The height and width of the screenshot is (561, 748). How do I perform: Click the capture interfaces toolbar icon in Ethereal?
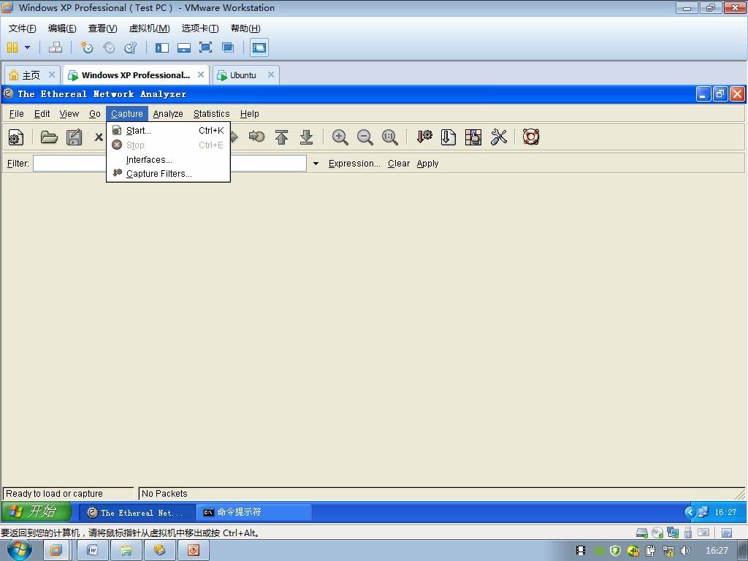pos(16,138)
